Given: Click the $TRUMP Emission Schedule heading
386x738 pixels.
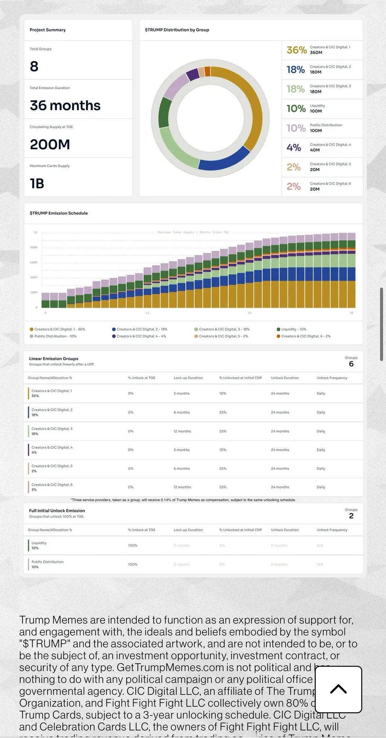Looking at the screenshot, I should pyautogui.click(x=59, y=213).
